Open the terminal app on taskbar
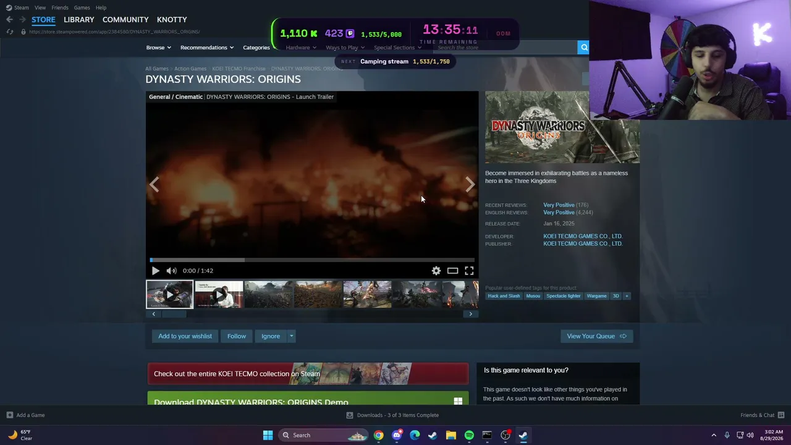The width and height of the screenshot is (791, 445). pos(487,435)
